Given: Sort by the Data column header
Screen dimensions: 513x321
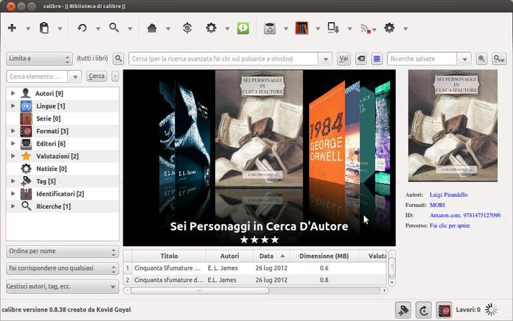Looking at the screenshot, I should tap(271, 256).
